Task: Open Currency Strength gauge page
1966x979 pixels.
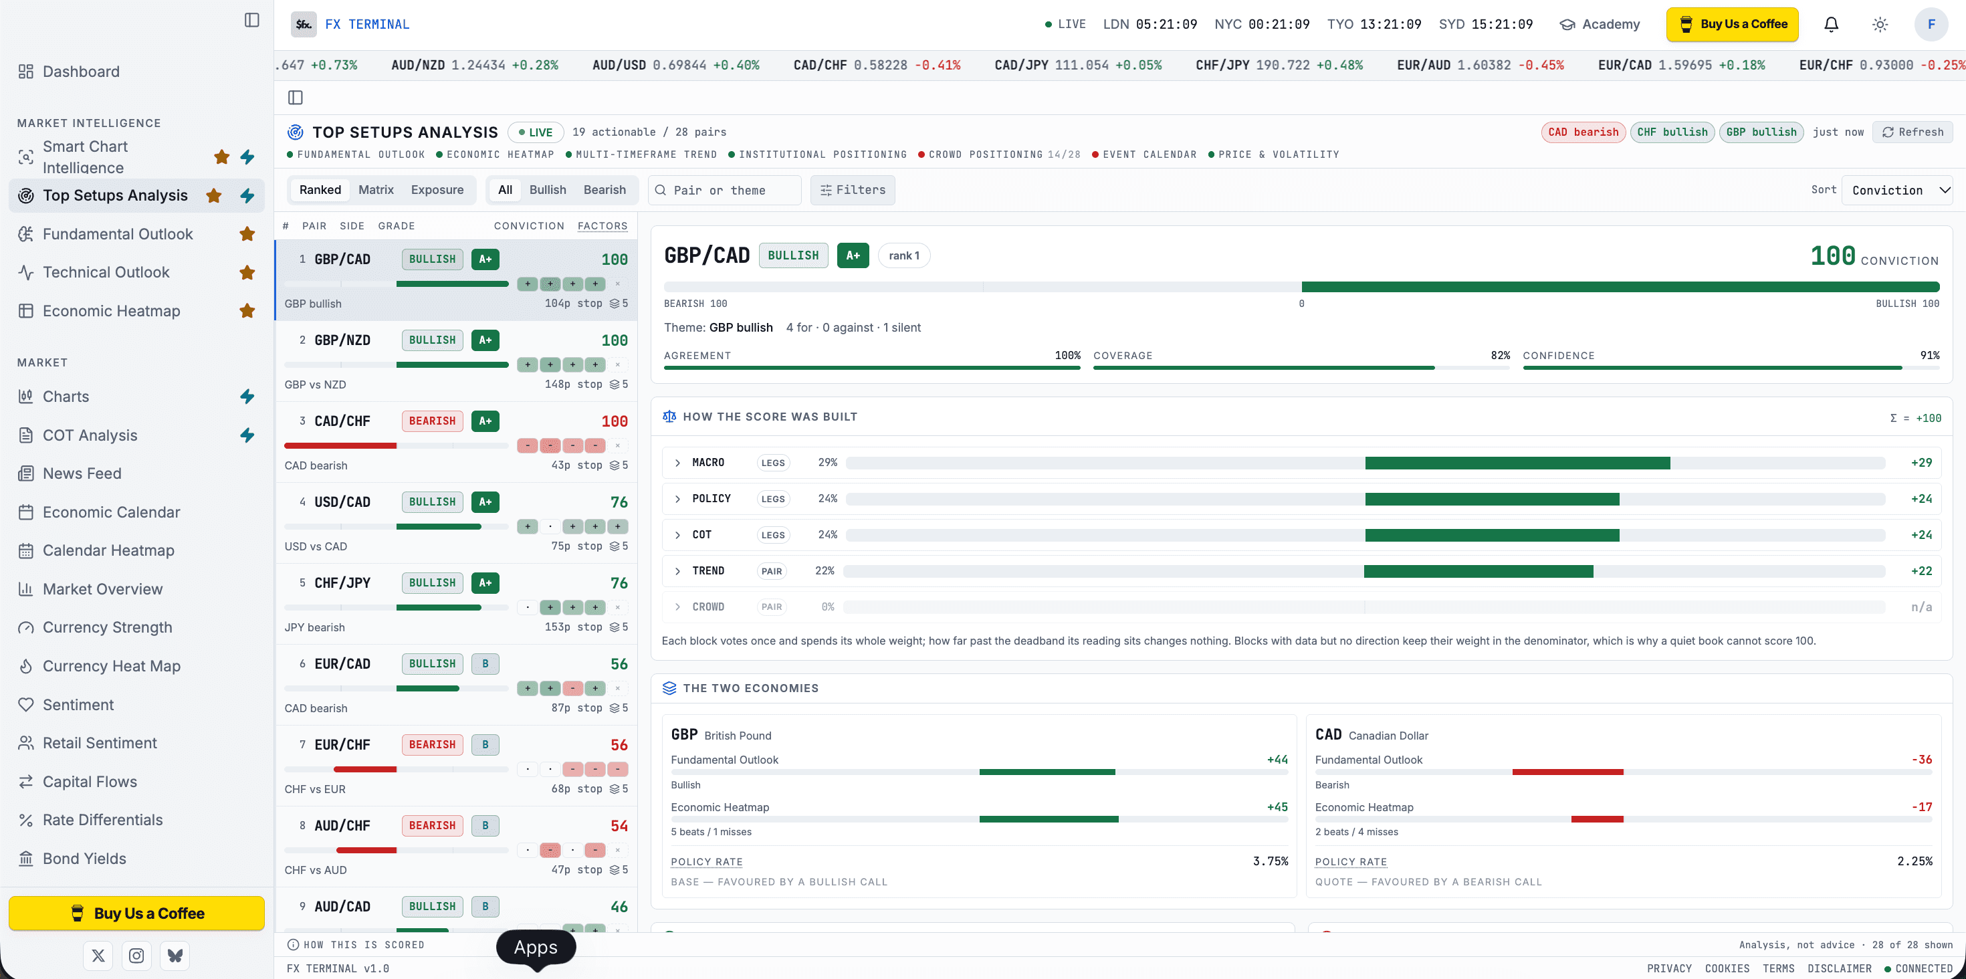Action: [108, 627]
